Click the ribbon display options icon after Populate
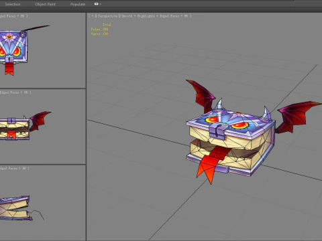The width and height of the screenshot is (322, 241). pos(97,4)
